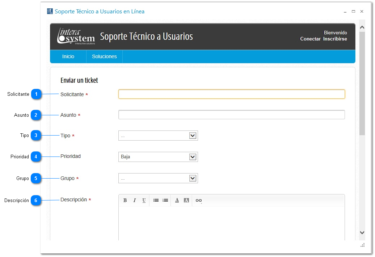The height and width of the screenshot is (257, 375).
Task: Open the Tipo dropdown
Action: coord(158,136)
